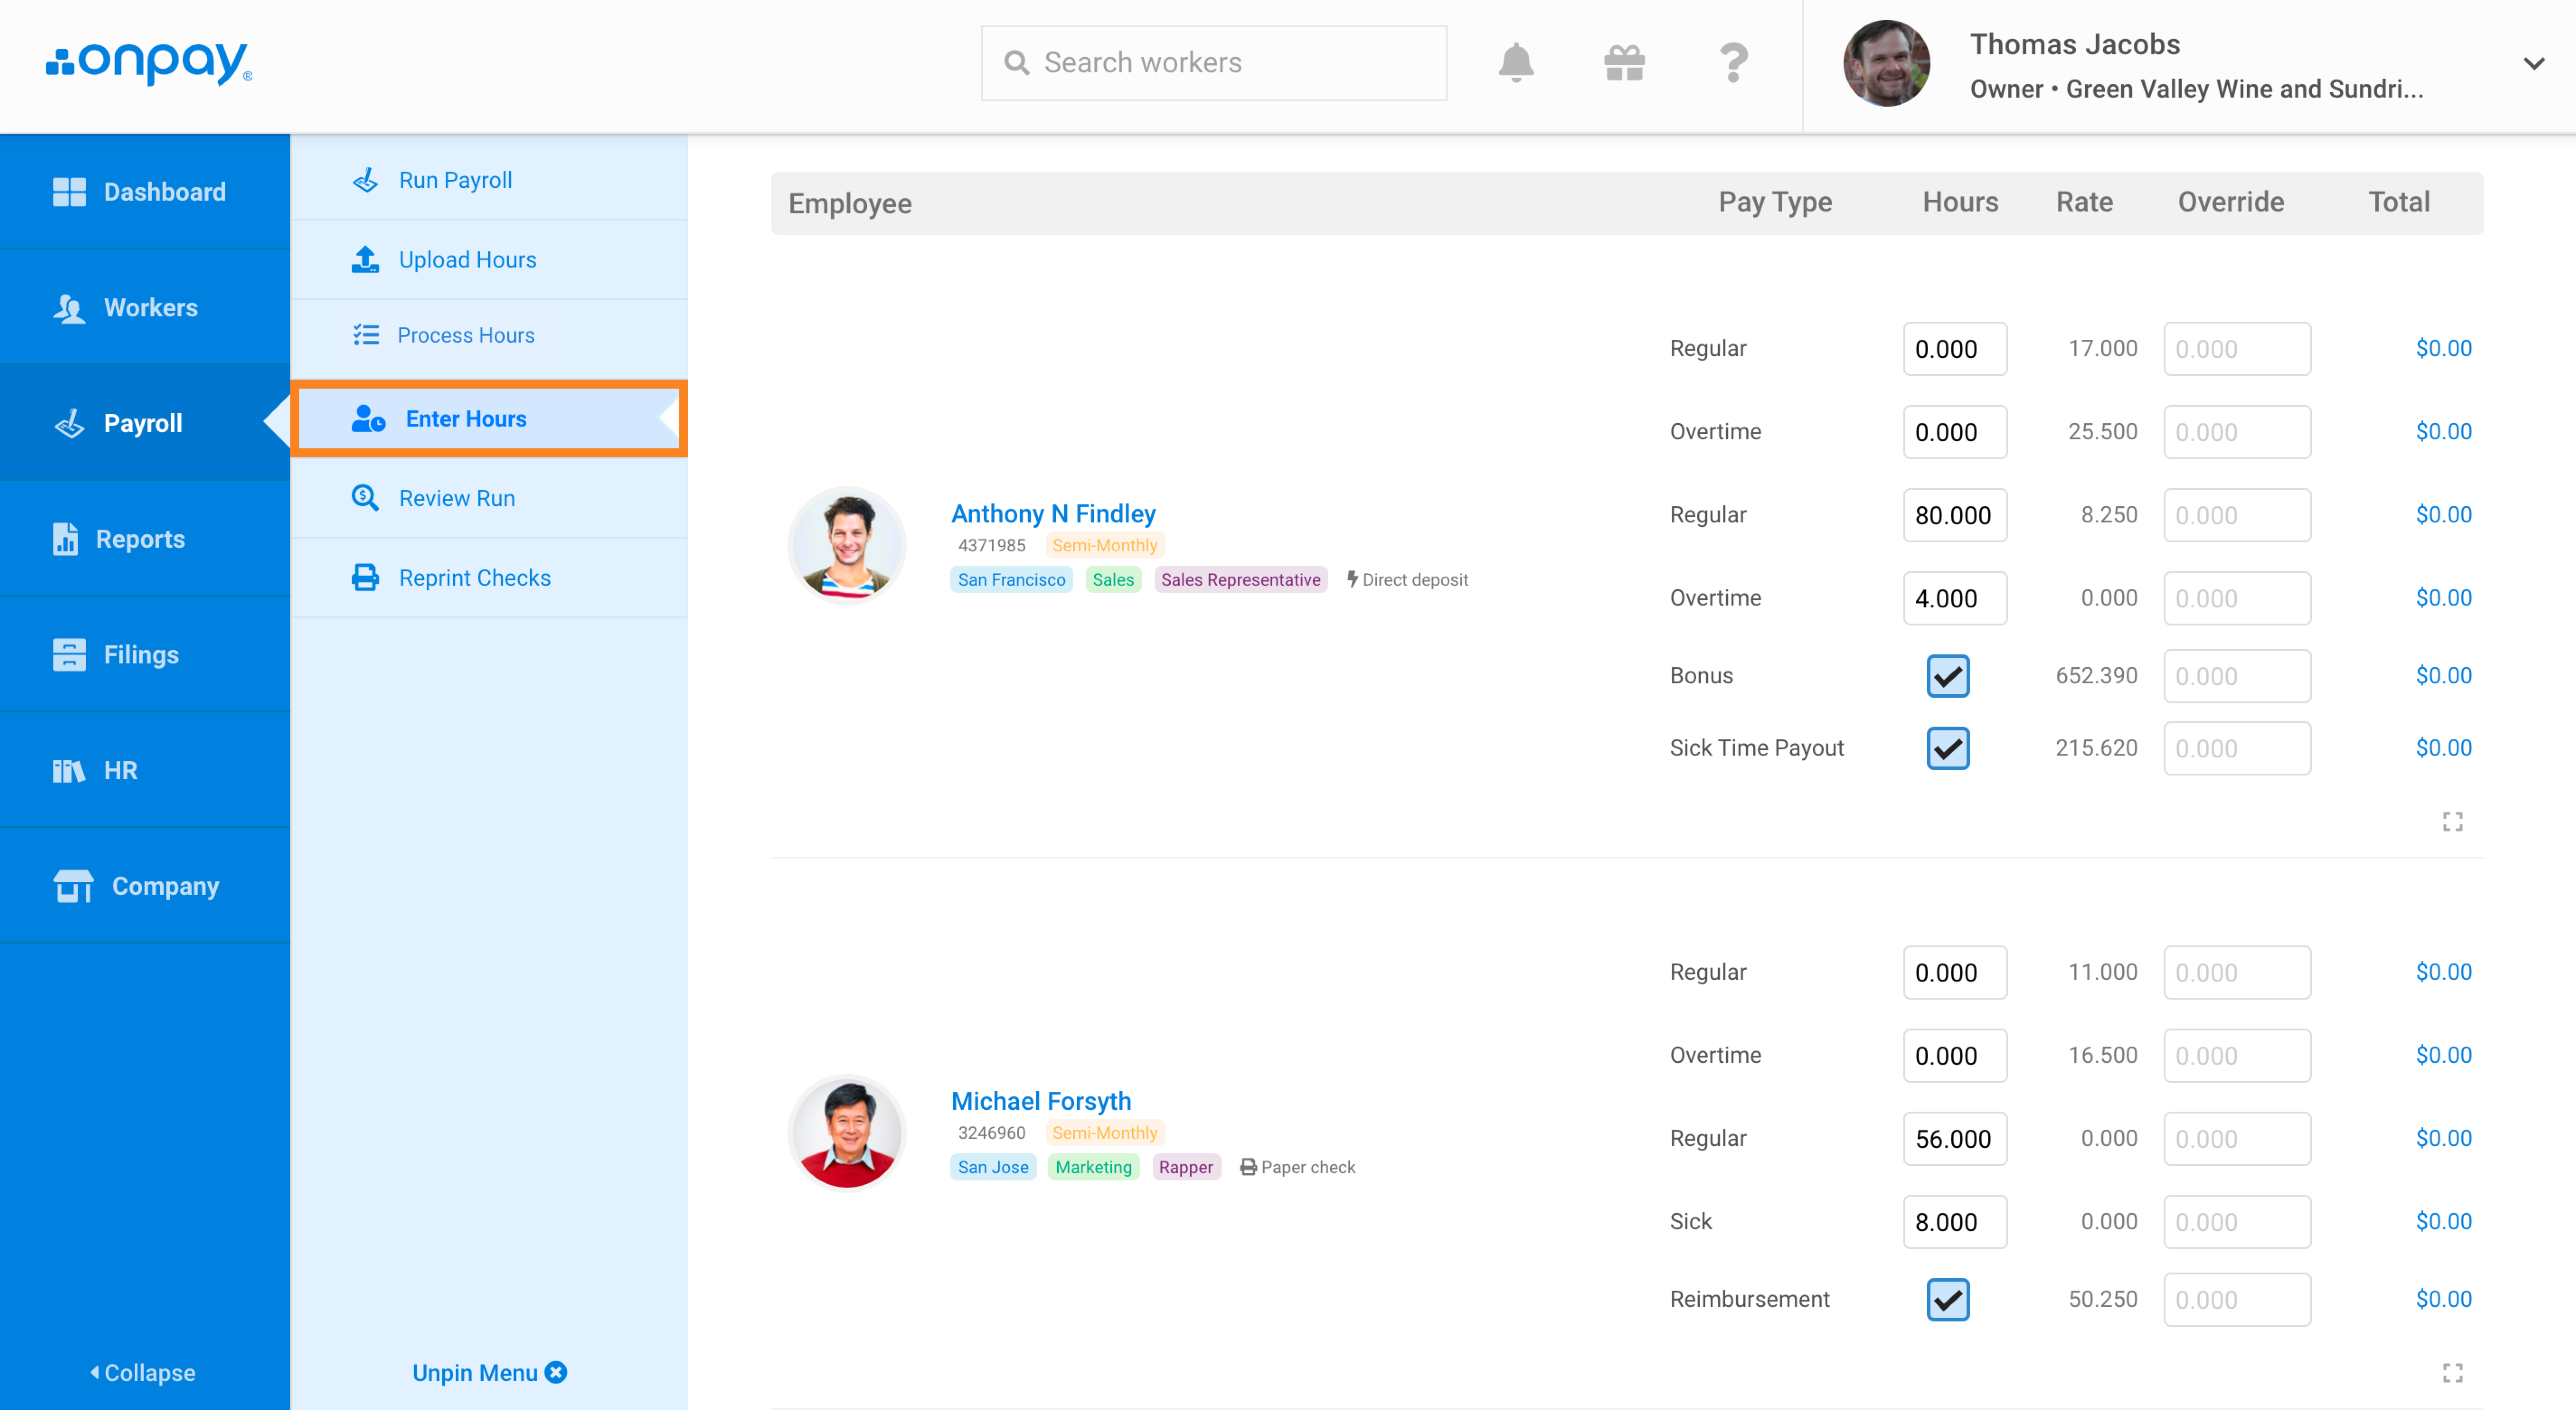Click the Unpin Menu X icon
The height and width of the screenshot is (1410, 2576).
point(556,1372)
